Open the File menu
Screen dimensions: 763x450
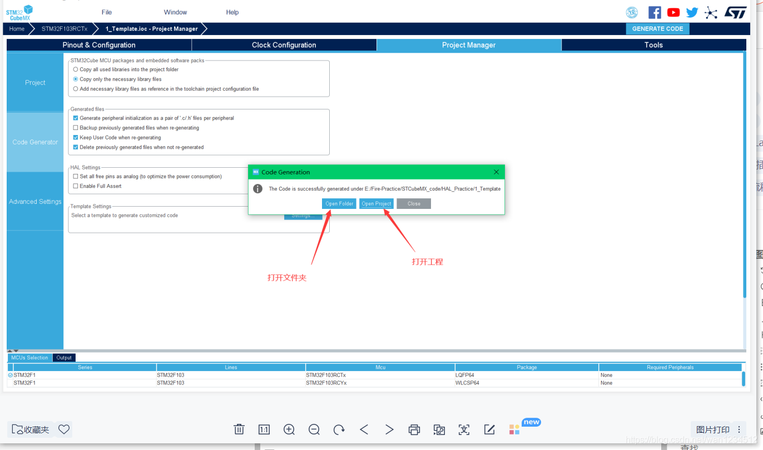tap(107, 12)
